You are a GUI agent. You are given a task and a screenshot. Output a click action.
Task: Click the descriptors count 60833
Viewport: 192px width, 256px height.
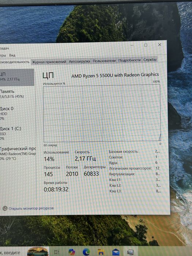(91, 174)
